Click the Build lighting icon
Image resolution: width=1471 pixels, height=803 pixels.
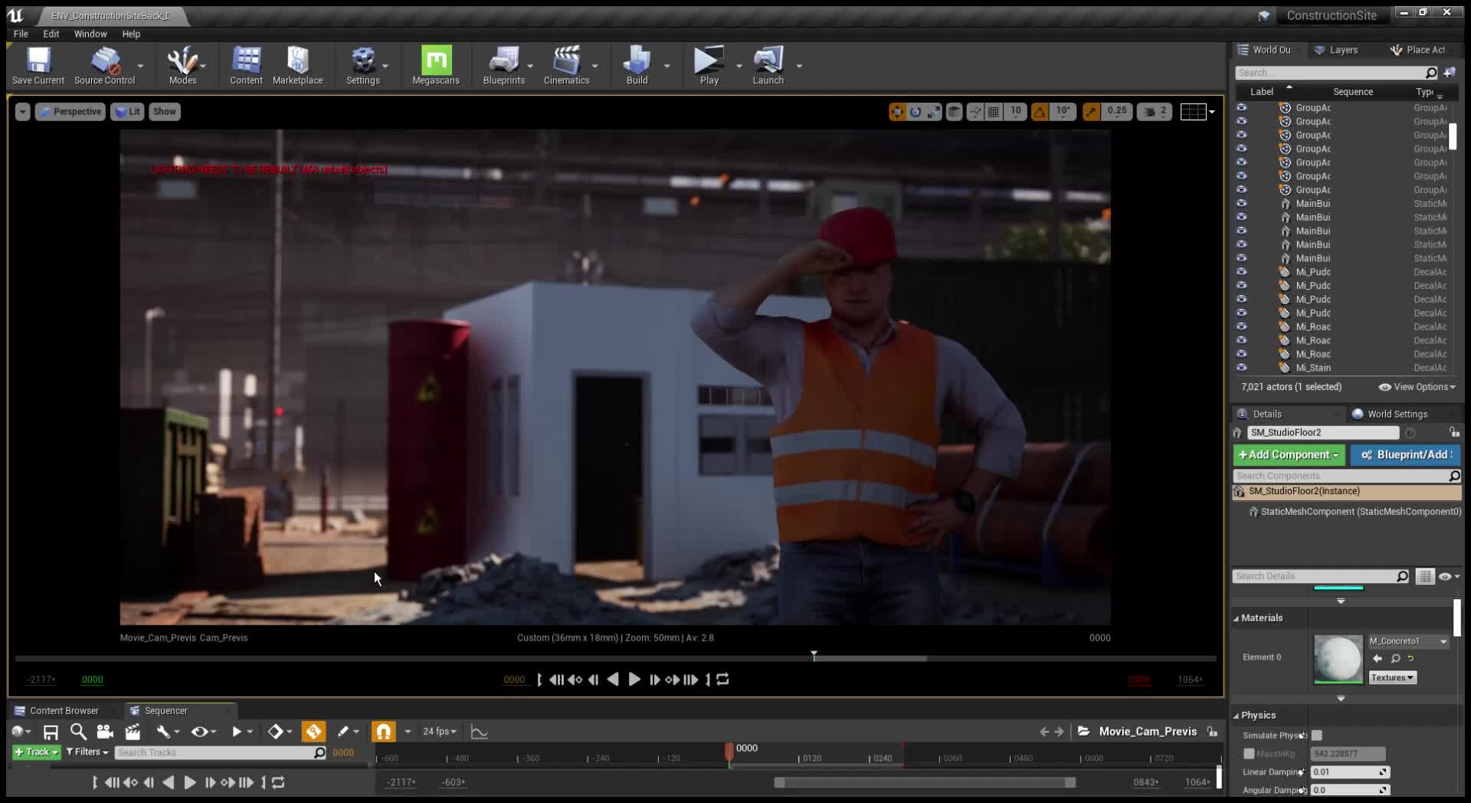(636, 61)
